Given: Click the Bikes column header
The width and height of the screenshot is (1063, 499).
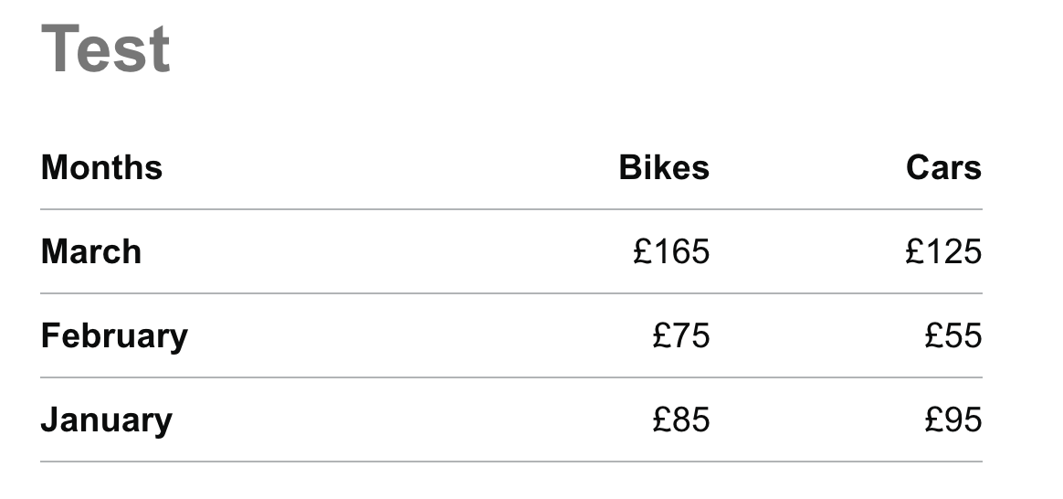Looking at the screenshot, I should [664, 168].
